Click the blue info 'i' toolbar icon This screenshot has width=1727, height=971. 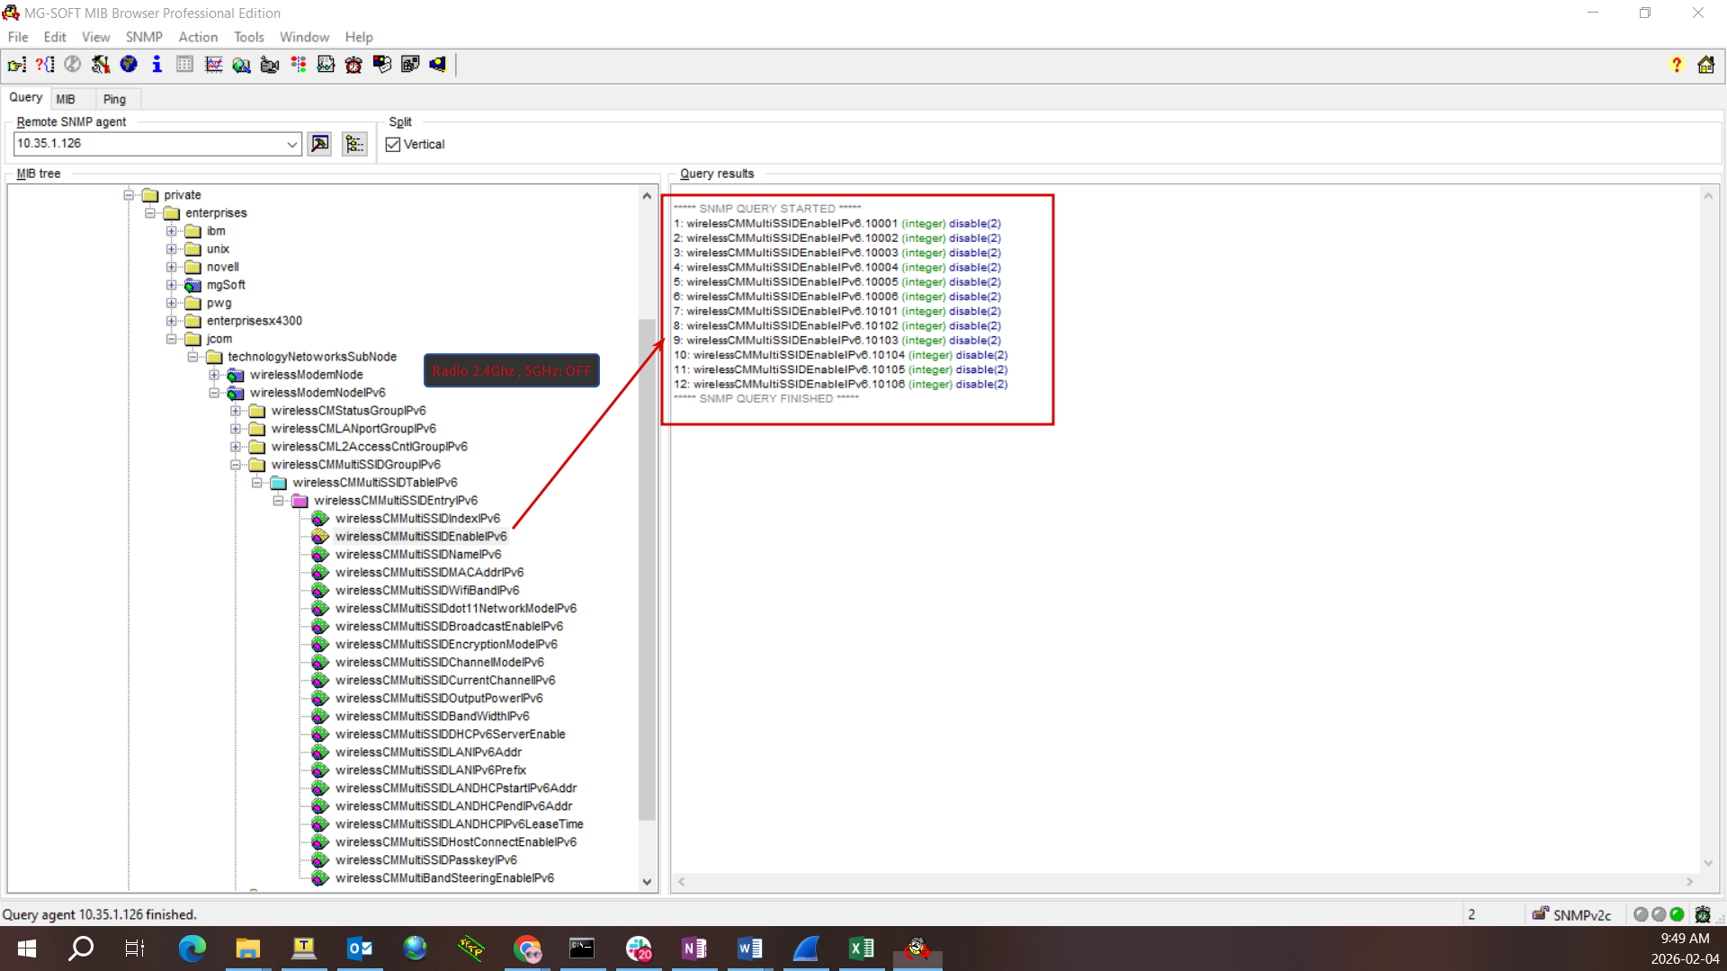pyautogui.click(x=157, y=65)
